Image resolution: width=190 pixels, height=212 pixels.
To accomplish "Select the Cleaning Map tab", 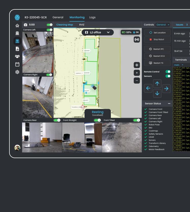I will 65,25.
